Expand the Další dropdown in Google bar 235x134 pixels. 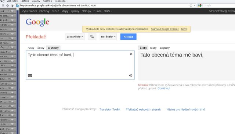[108, 11]
